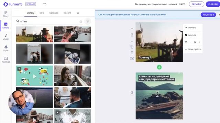The image size is (220, 123).
Task: Click the UPGRADE badge button
Action: (31, 4)
